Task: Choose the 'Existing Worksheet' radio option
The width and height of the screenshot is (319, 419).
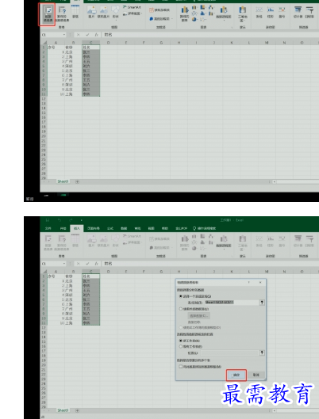Action: (181, 346)
